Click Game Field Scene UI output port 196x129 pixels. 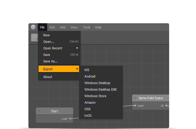coord(166,105)
